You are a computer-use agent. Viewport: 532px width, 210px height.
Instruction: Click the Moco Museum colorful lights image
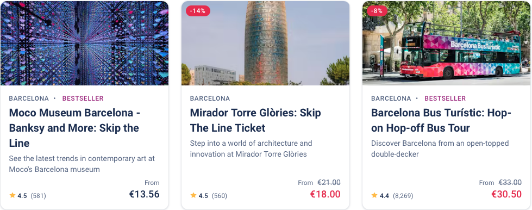(84, 43)
